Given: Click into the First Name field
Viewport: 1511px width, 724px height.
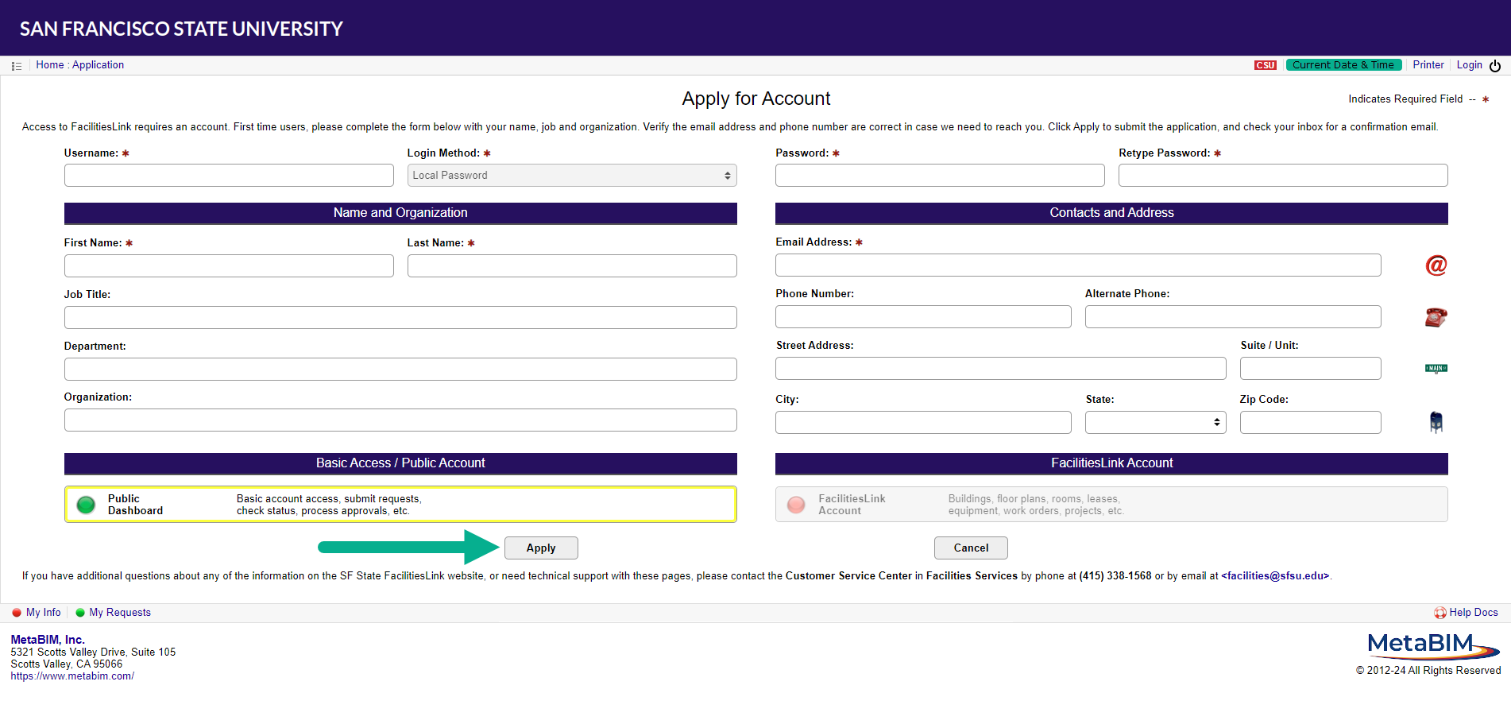Looking at the screenshot, I should (229, 266).
